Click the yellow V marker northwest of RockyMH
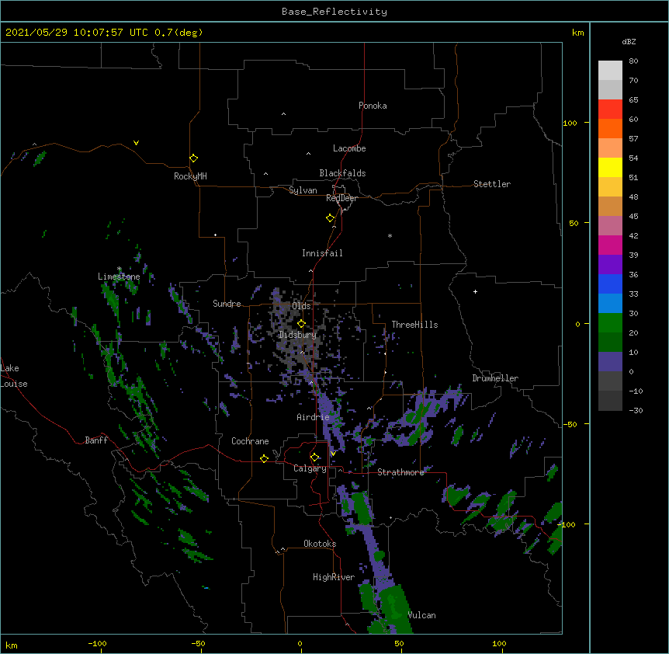This screenshot has height=654, width=669. point(136,143)
